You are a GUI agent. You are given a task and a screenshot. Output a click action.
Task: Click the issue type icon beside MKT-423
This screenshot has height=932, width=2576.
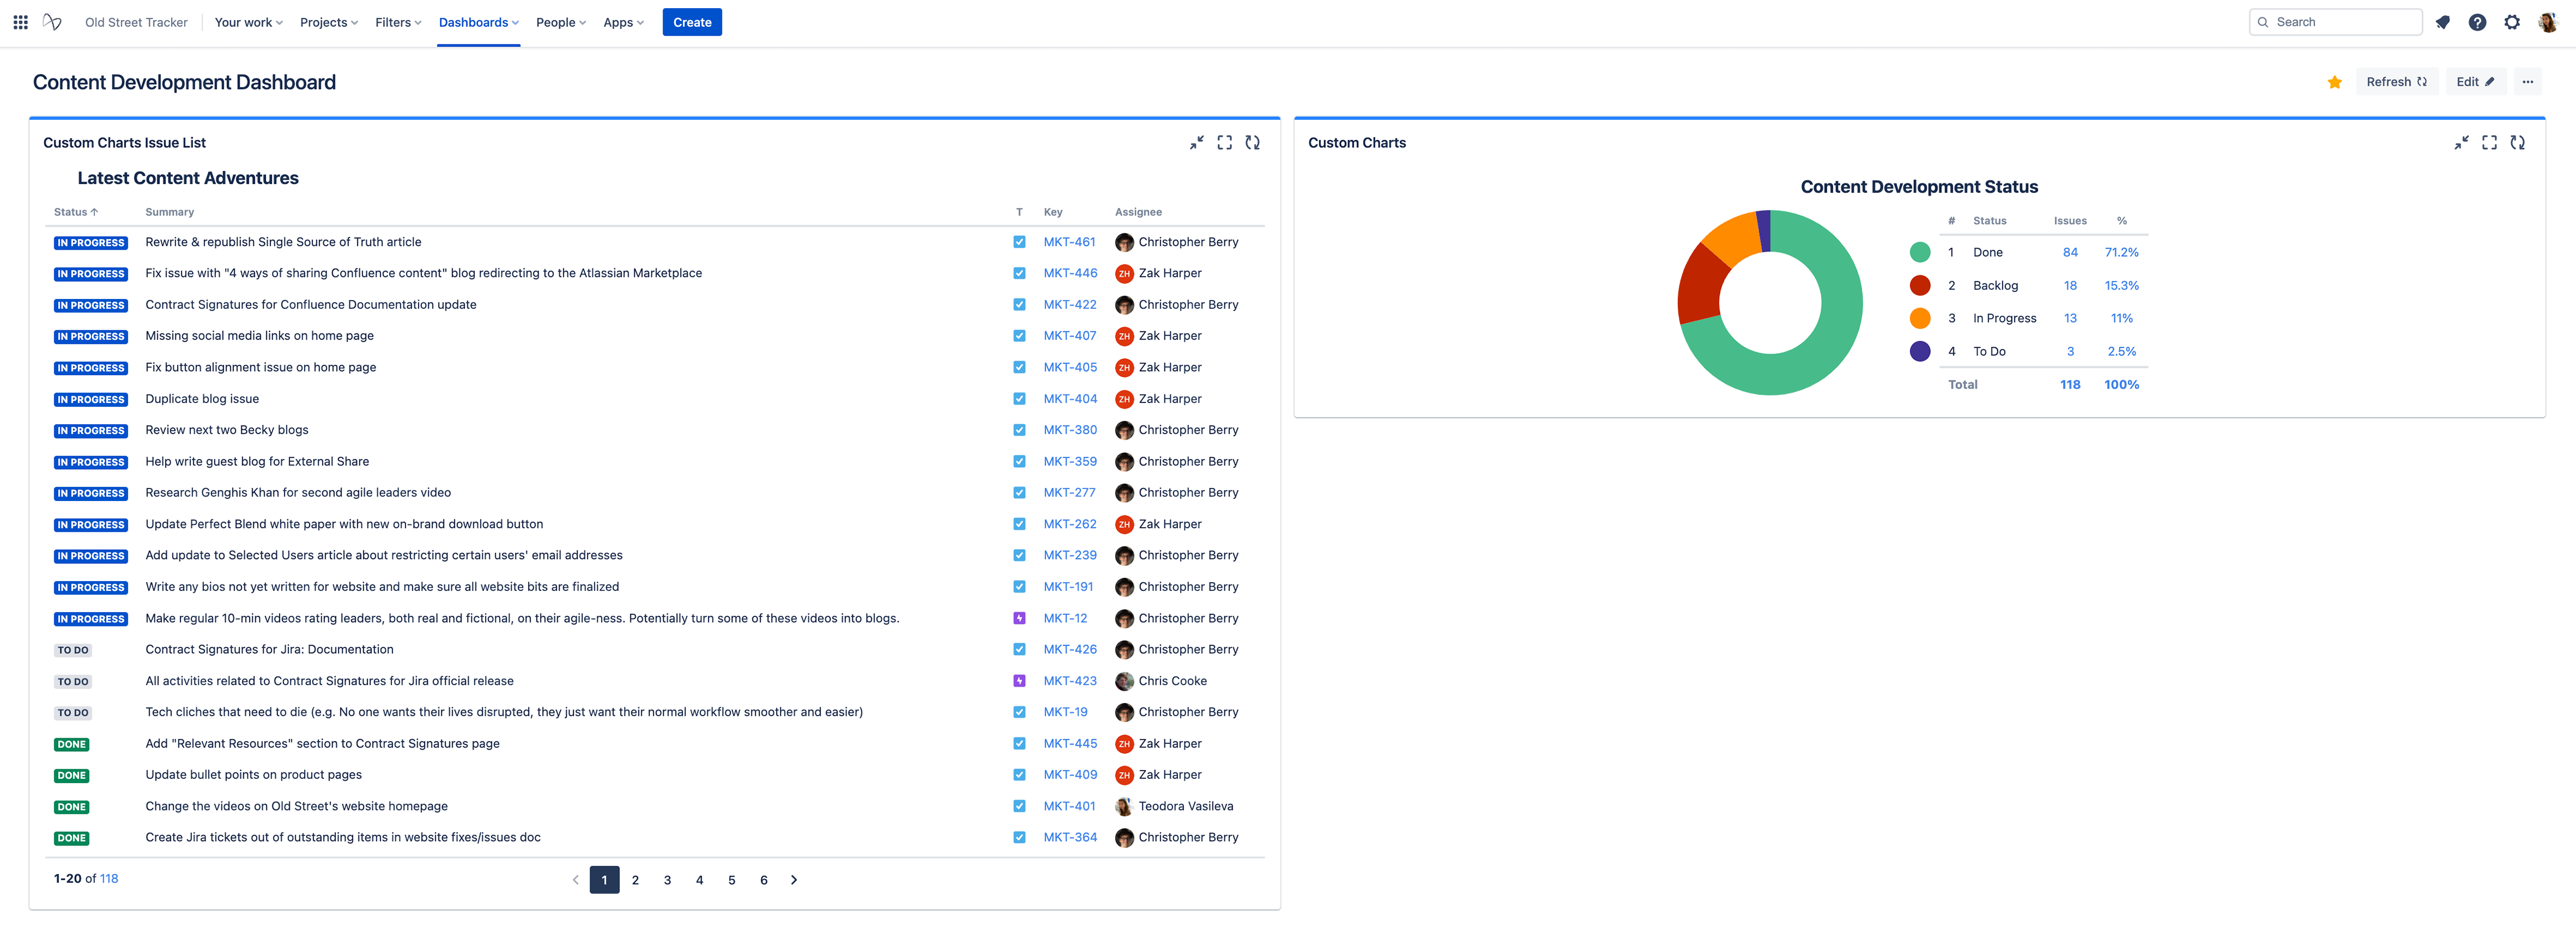point(1019,680)
